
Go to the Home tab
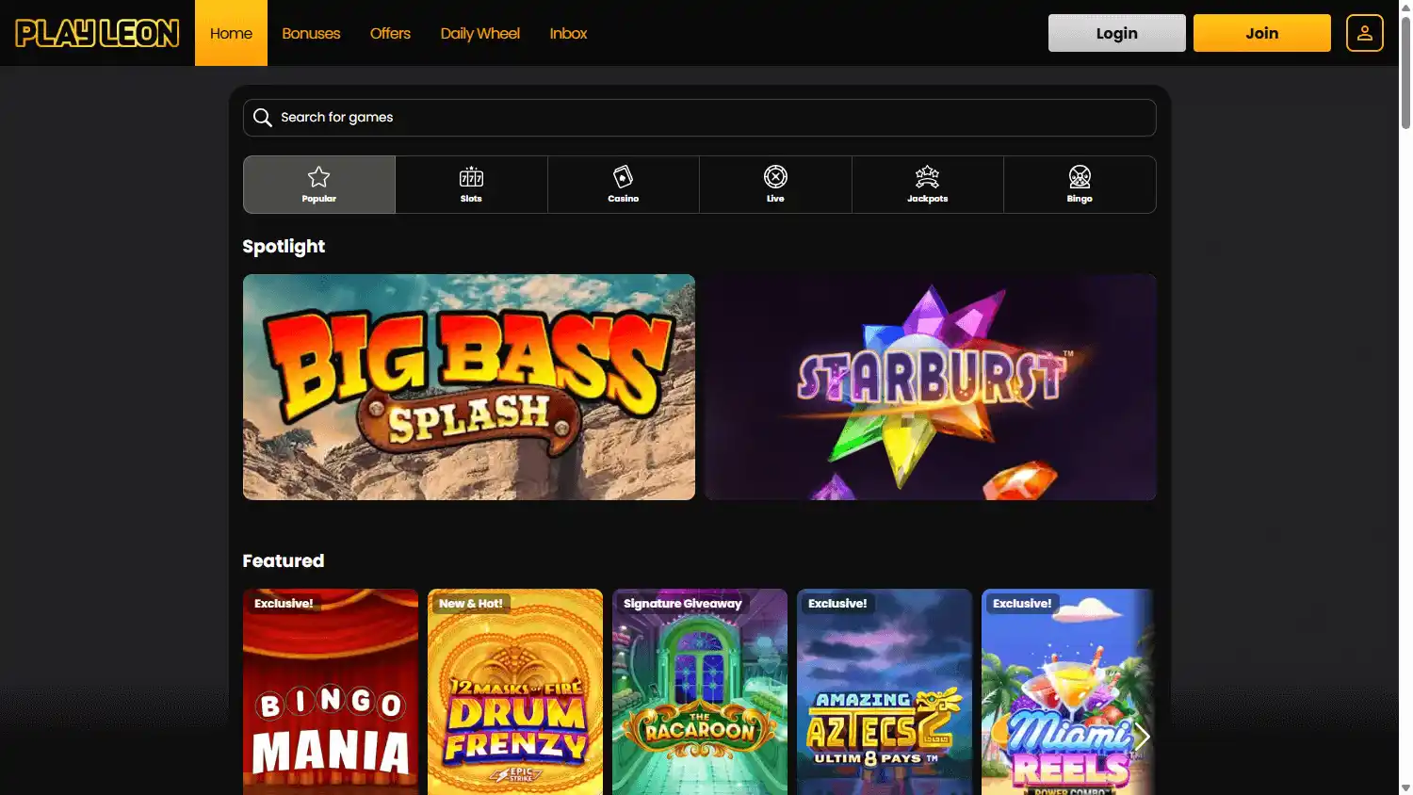[231, 33]
